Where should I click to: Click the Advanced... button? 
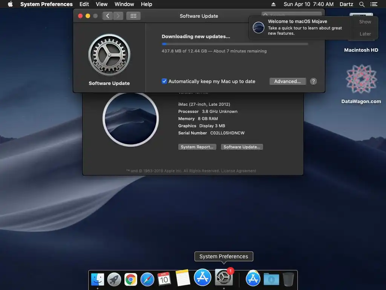tap(288, 82)
